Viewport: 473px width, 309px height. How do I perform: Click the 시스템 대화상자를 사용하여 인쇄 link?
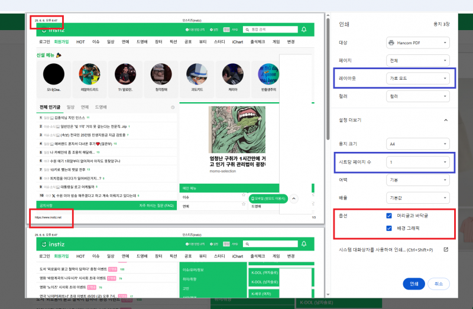point(386,250)
